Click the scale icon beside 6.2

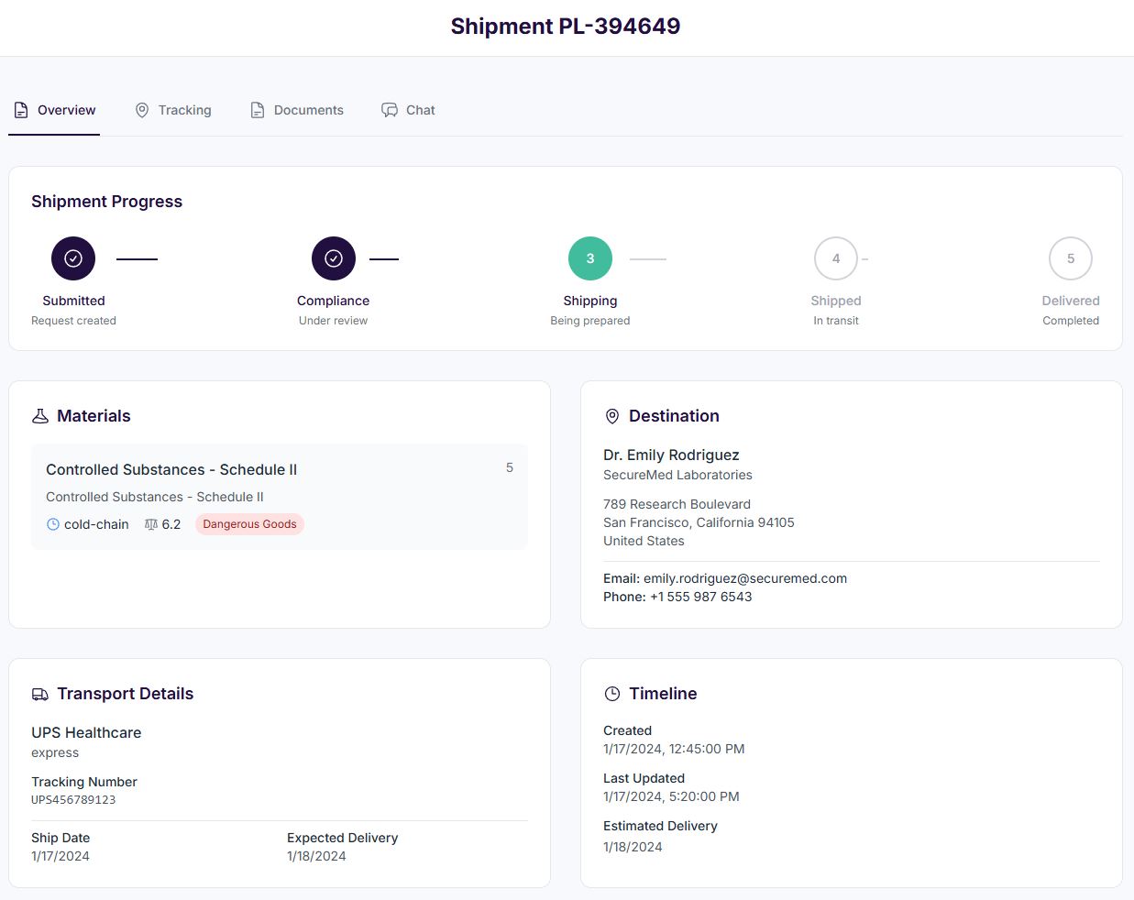151,524
